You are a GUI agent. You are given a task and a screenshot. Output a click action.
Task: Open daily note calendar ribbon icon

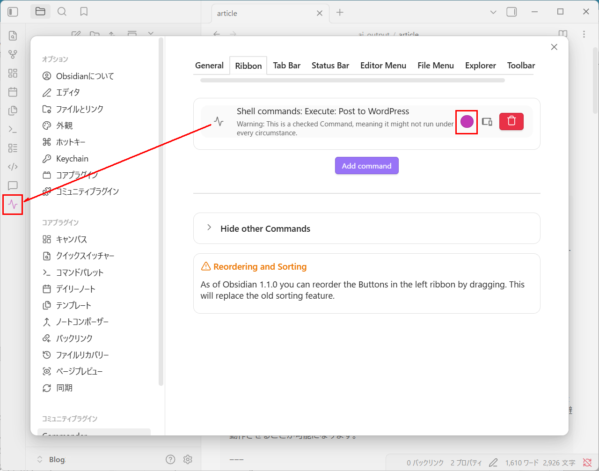click(13, 92)
